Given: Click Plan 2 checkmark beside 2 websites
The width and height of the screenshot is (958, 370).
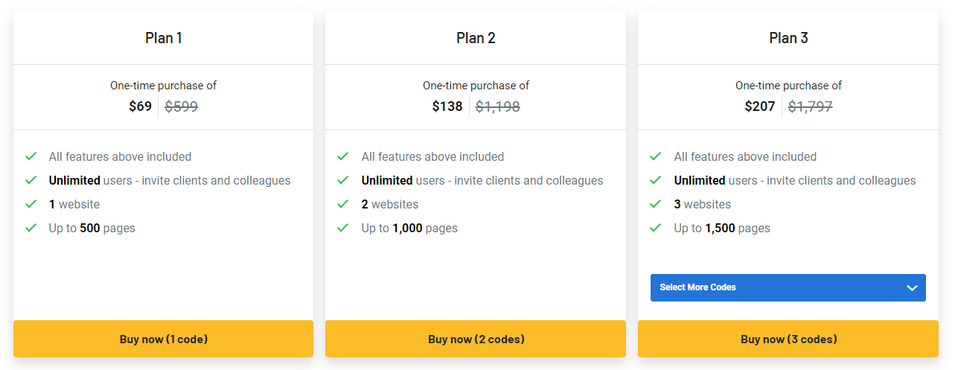Looking at the screenshot, I should point(343,204).
